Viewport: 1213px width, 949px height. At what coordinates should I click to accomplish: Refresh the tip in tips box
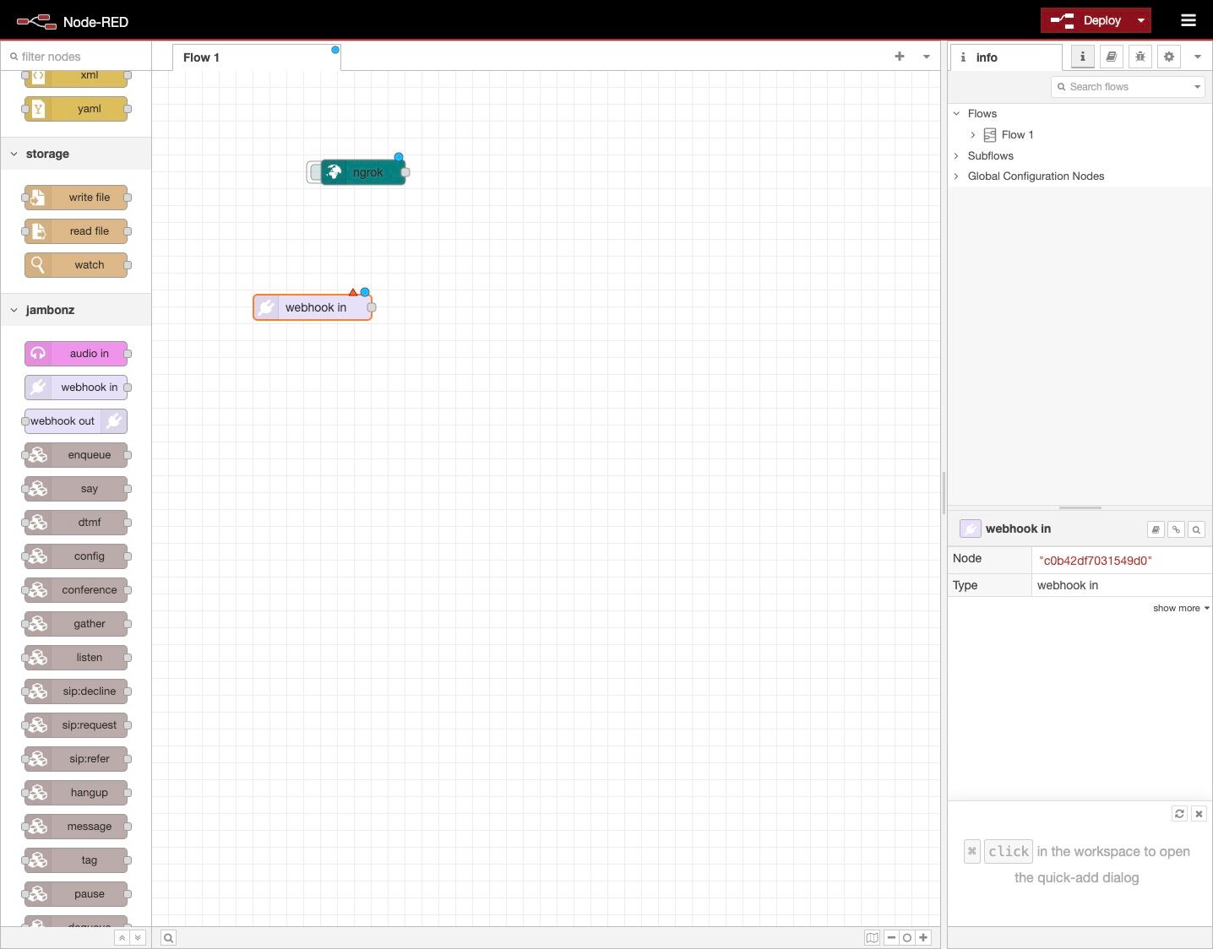click(x=1179, y=814)
